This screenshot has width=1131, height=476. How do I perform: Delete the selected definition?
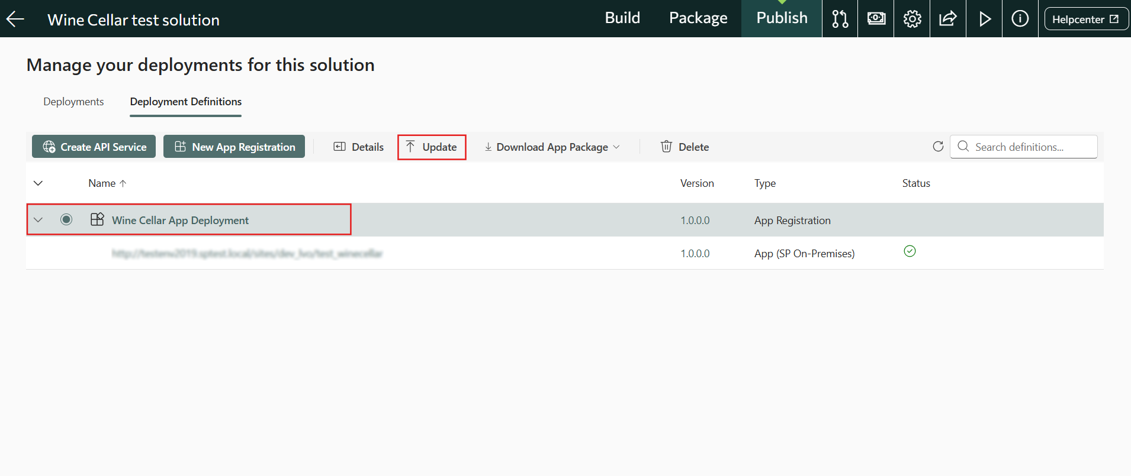pyautogui.click(x=685, y=147)
